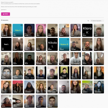Image resolution: width=108 pixels, height=108 pixels.
Task: Open the BLANCA I video response
Action: [x=87, y=87]
